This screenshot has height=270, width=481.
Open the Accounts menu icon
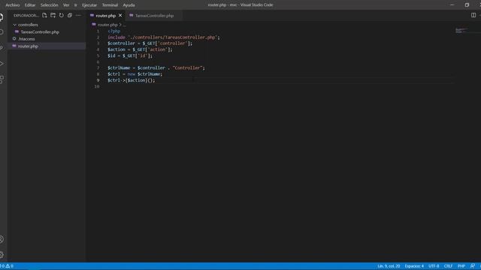2,239
